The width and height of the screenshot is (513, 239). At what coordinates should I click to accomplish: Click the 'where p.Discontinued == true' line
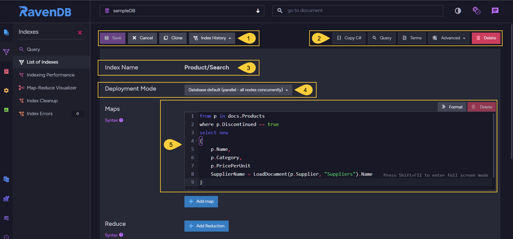pyautogui.click(x=239, y=124)
